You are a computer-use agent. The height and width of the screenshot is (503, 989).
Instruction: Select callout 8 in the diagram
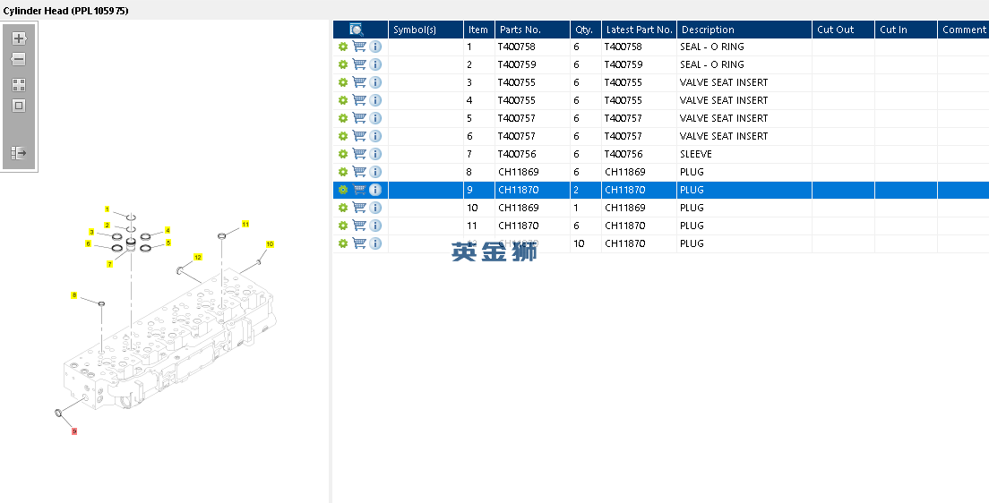click(x=73, y=295)
